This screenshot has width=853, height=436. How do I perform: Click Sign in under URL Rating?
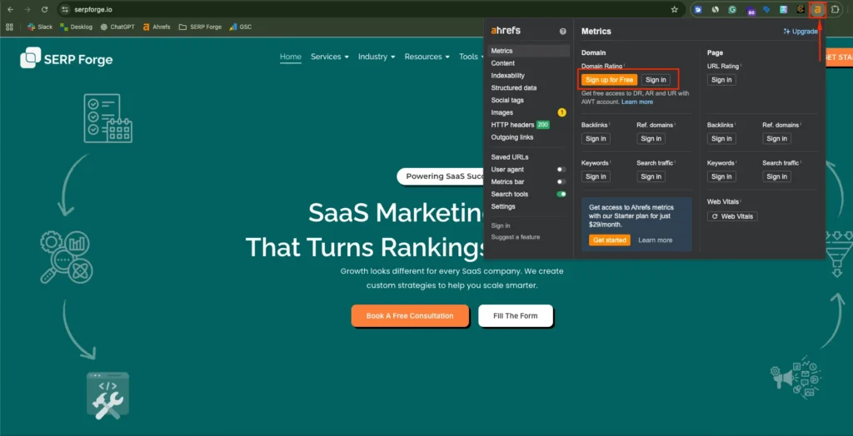721,80
